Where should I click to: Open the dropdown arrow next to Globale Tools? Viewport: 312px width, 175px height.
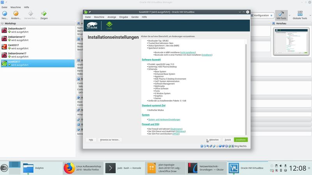point(310,15)
